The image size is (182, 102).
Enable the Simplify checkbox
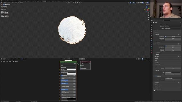pyautogui.click(x=155, y=62)
